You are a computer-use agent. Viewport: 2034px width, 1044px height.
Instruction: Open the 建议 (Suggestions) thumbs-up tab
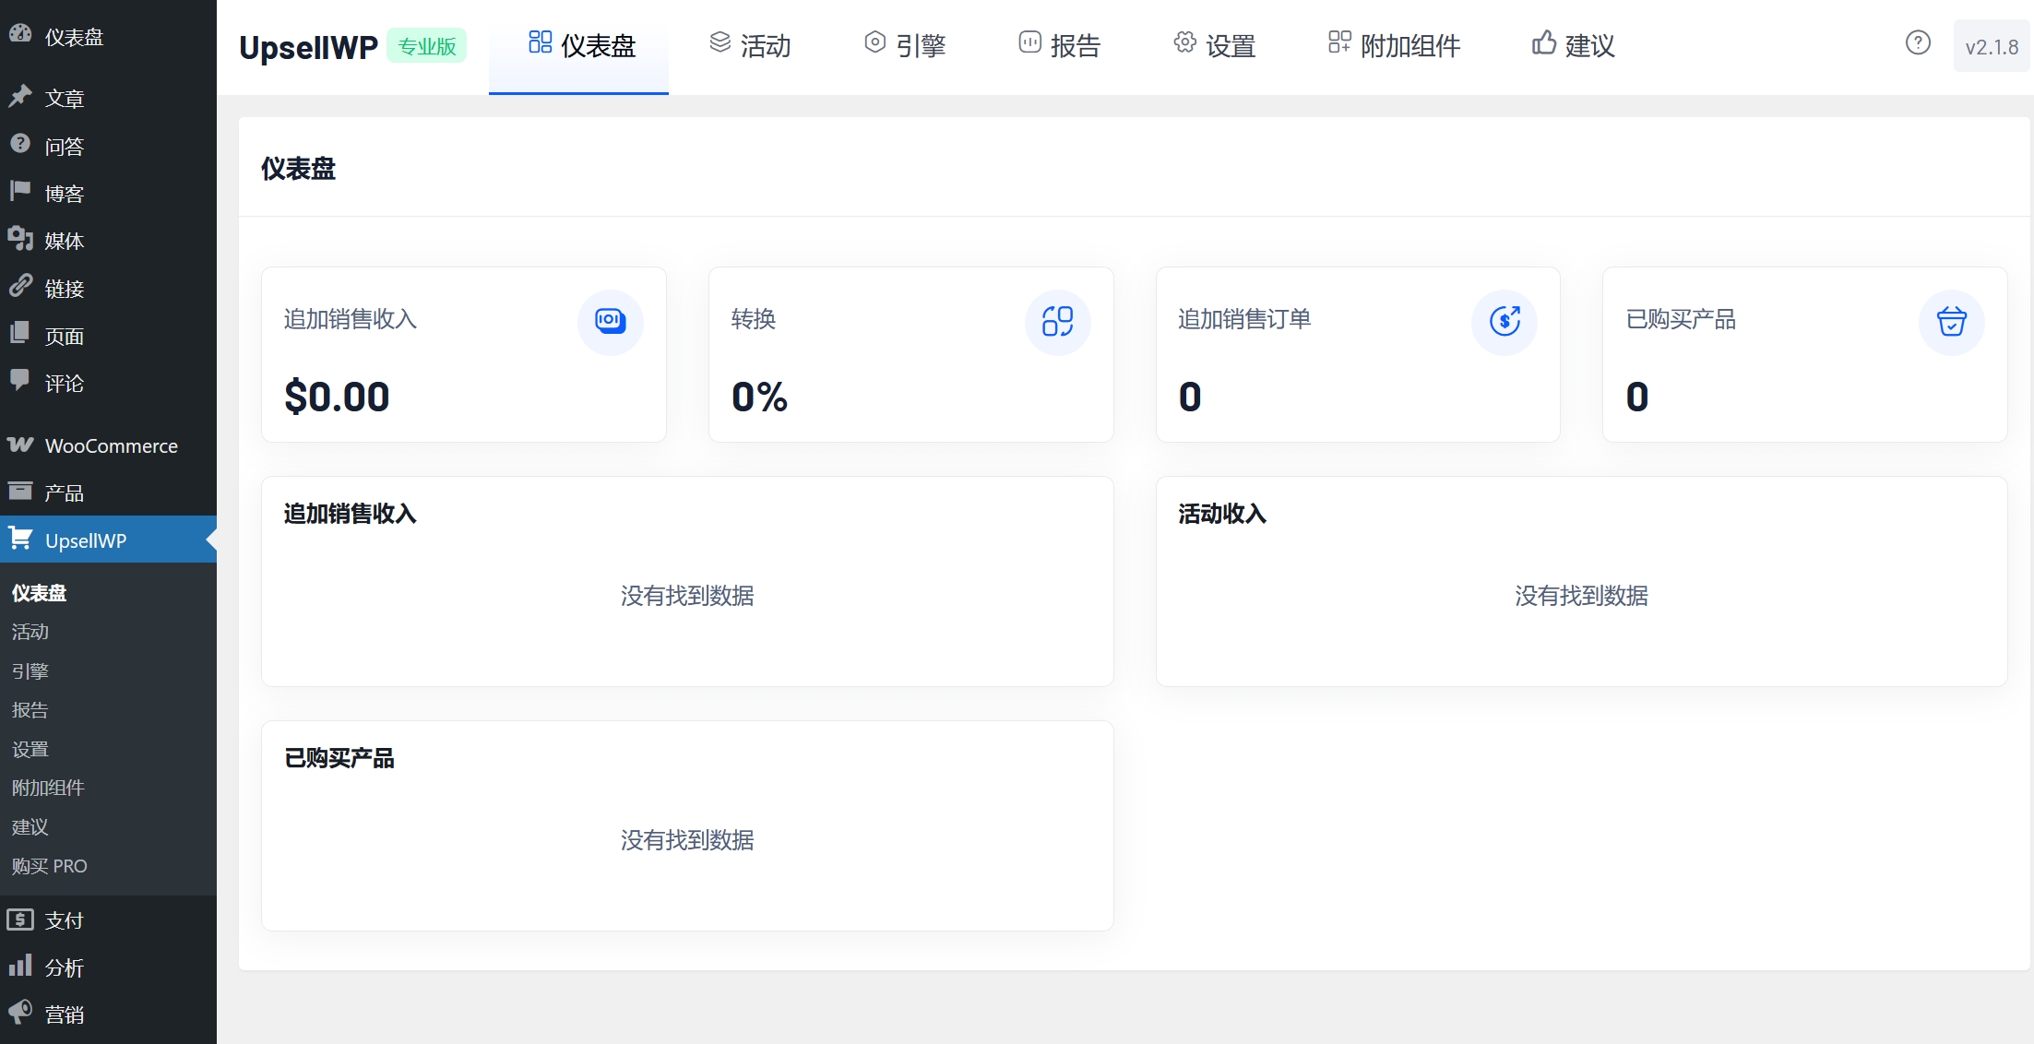click(x=1574, y=45)
